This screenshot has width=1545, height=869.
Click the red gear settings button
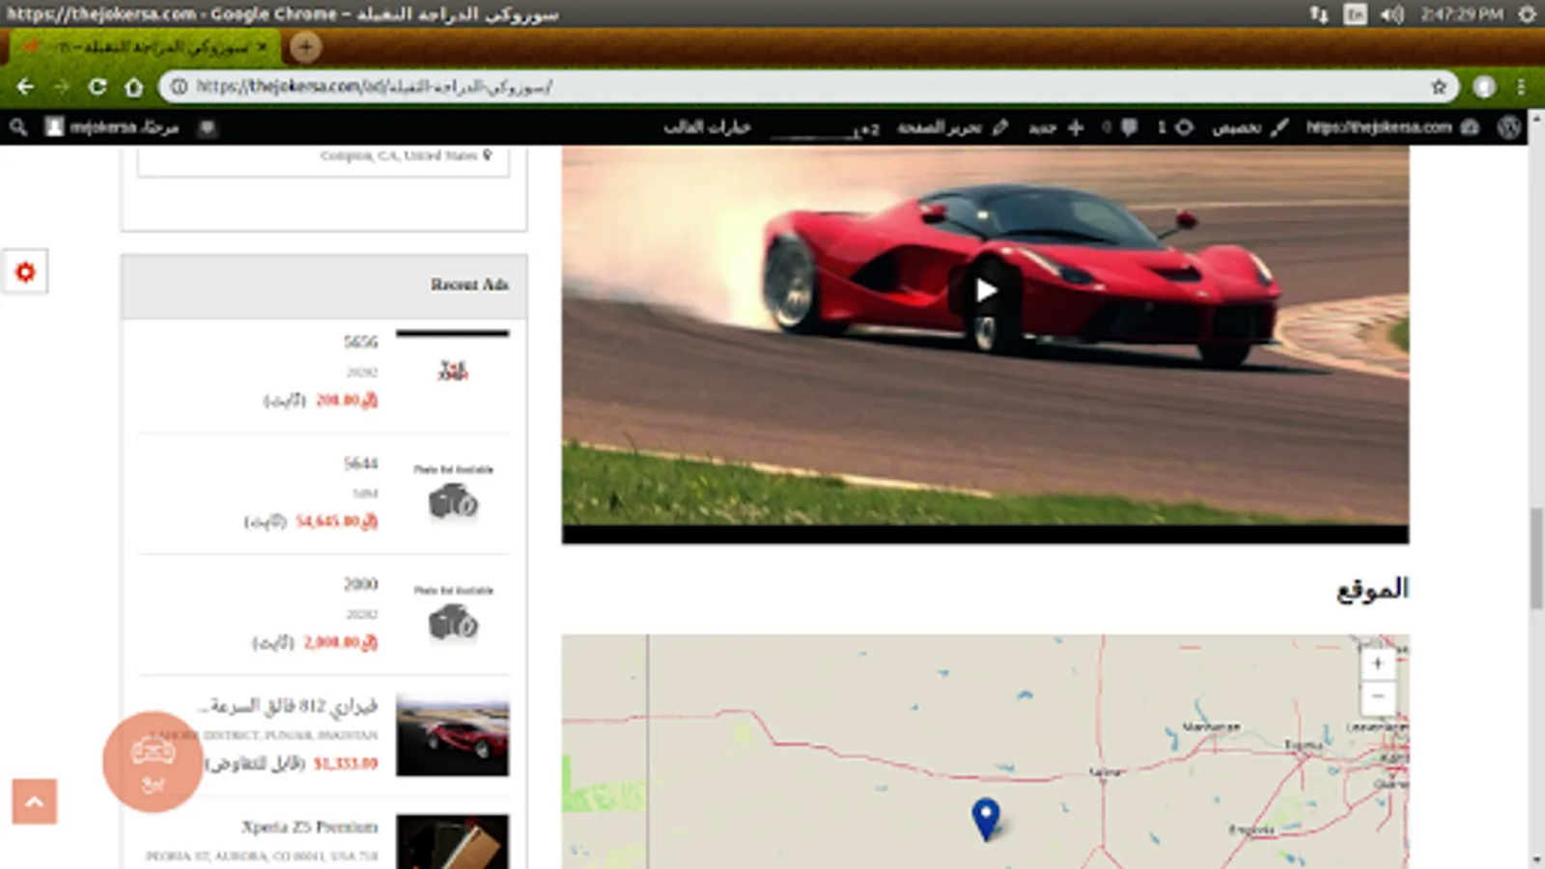click(25, 272)
